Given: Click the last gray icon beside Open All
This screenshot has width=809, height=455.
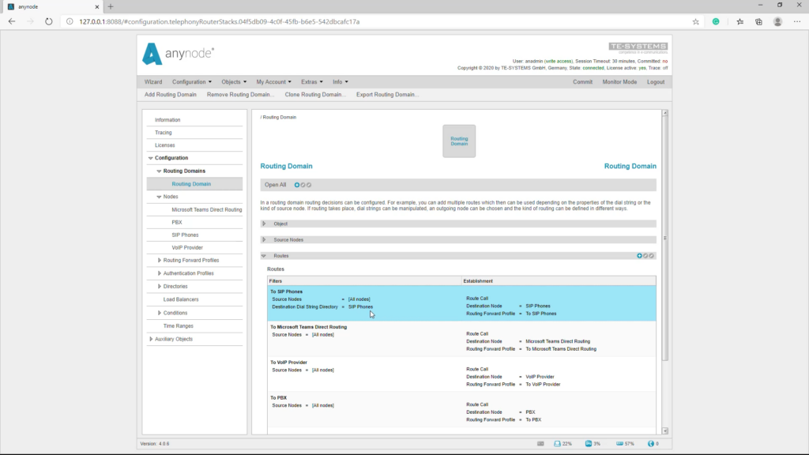Looking at the screenshot, I should 309,185.
